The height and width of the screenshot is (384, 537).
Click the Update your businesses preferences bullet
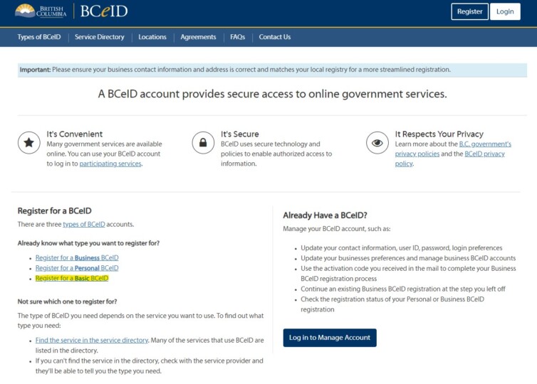pos(408,258)
